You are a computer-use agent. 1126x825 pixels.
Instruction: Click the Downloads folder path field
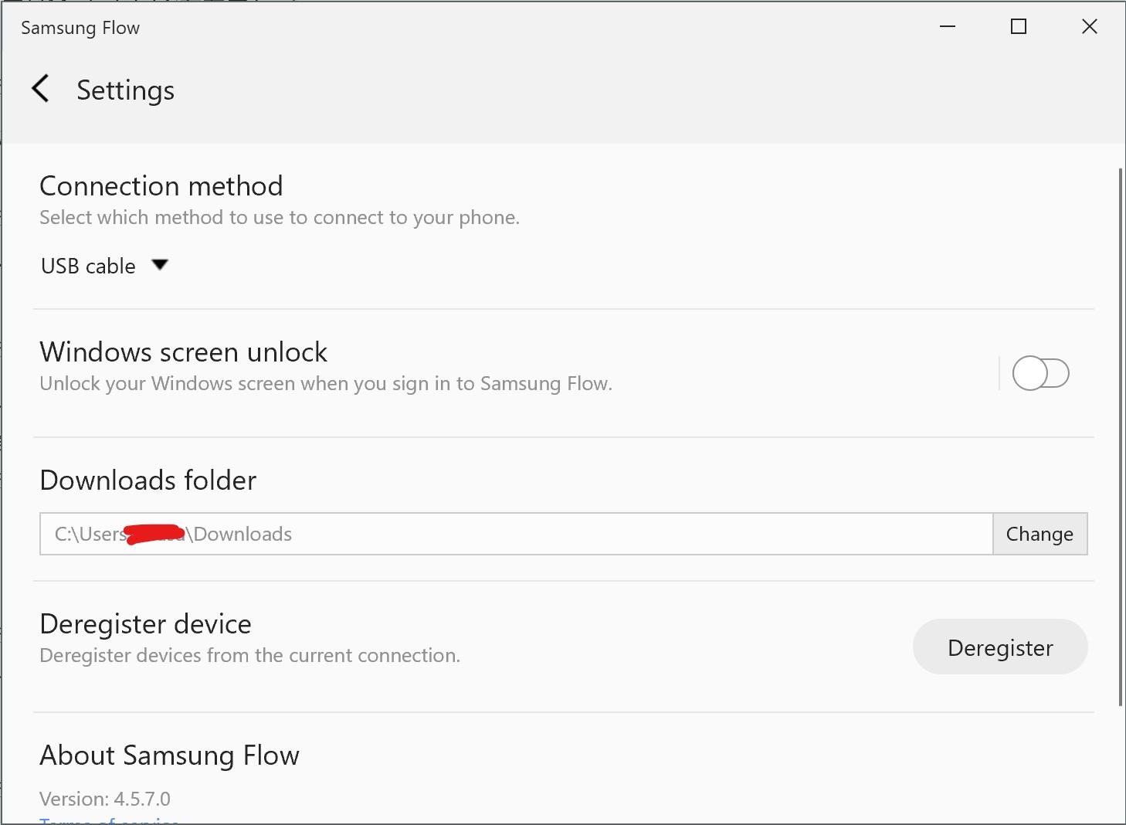[x=515, y=534]
